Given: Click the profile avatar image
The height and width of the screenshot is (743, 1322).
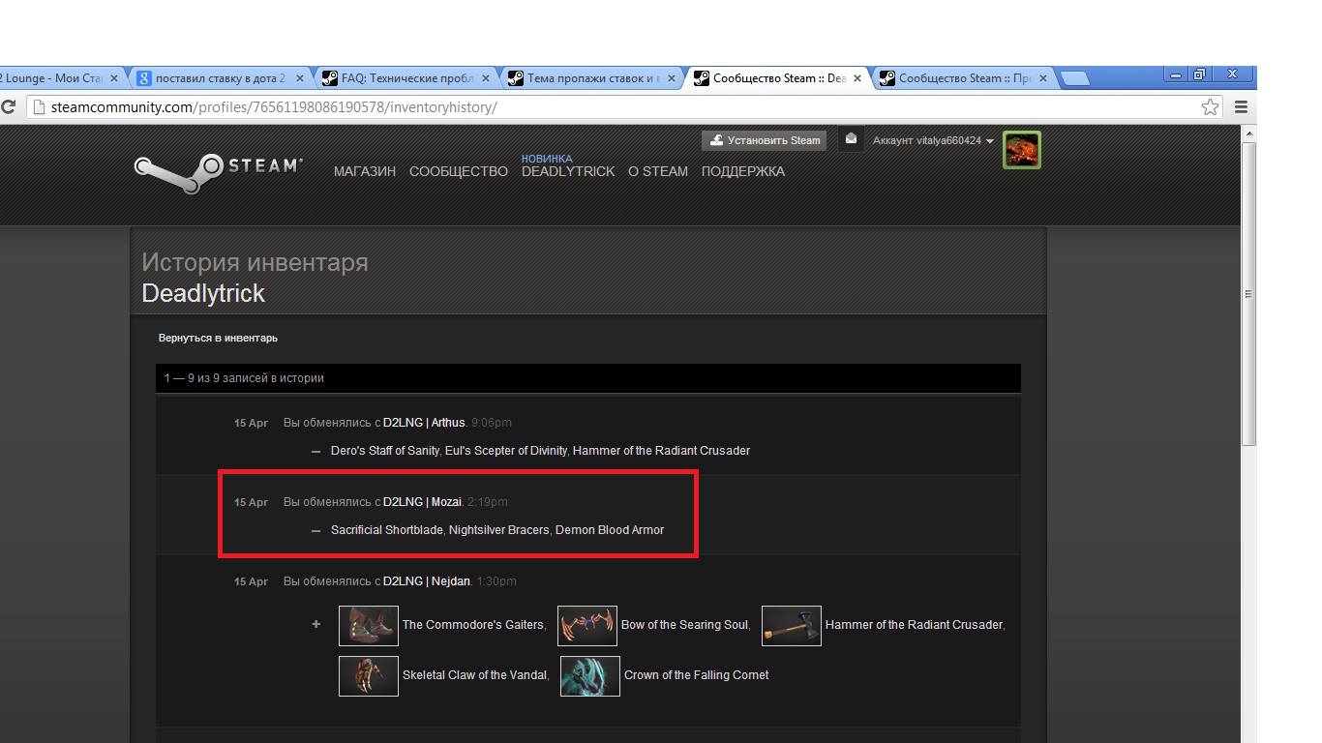Looking at the screenshot, I should pyautogui.click(x=1021, y=150).
